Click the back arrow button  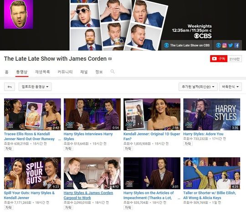[x=10, y=87]
